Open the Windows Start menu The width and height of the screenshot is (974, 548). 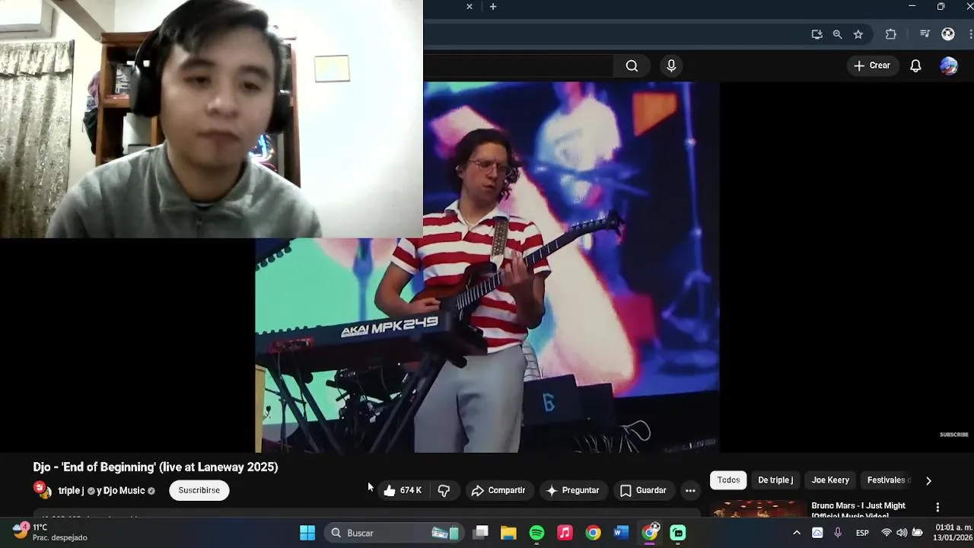tap(307, 533)
